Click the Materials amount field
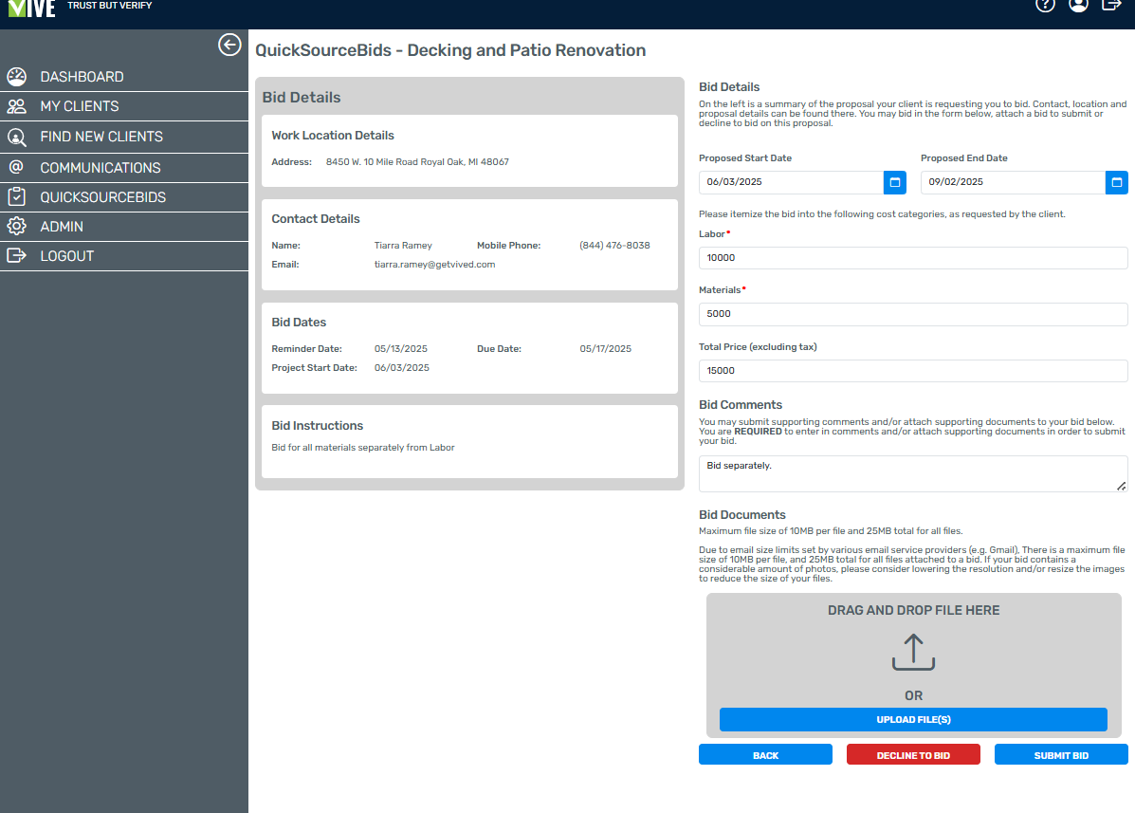The height and width of the screenshot is (813, 1135). coord(913,314)
